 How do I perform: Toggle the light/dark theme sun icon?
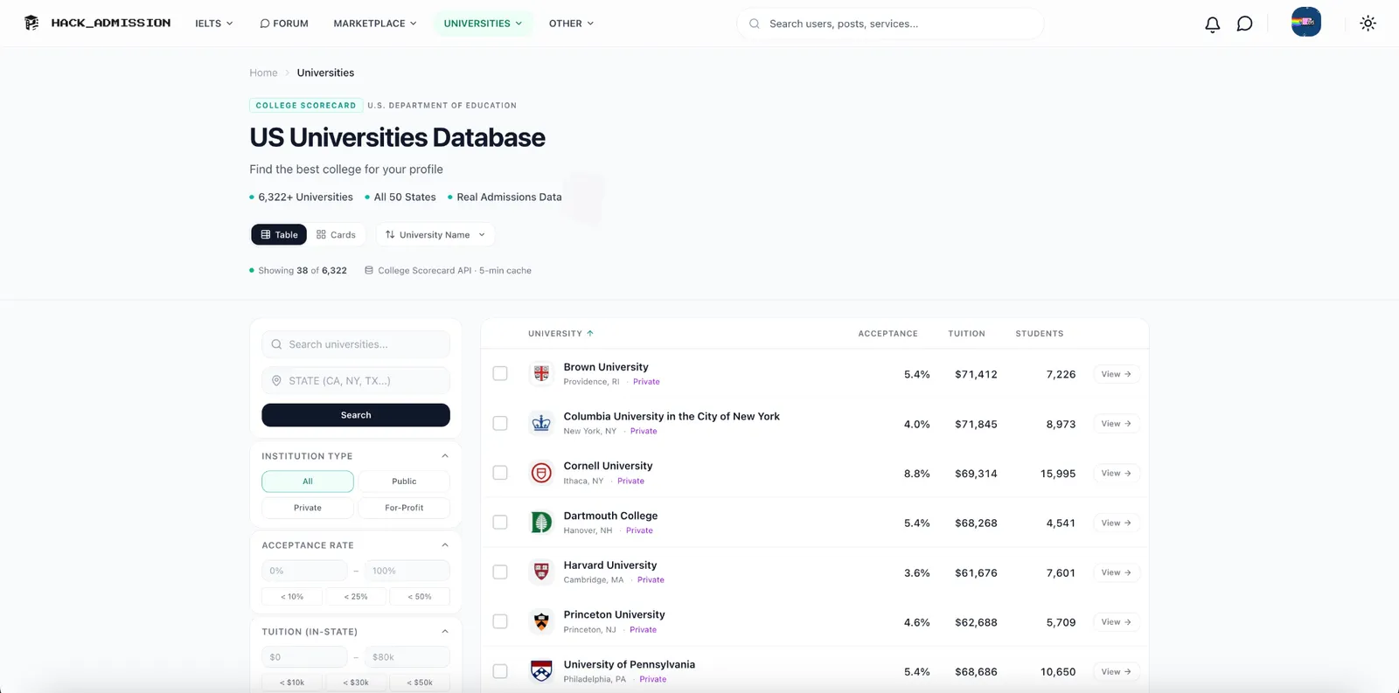[x=1368, y=24]
